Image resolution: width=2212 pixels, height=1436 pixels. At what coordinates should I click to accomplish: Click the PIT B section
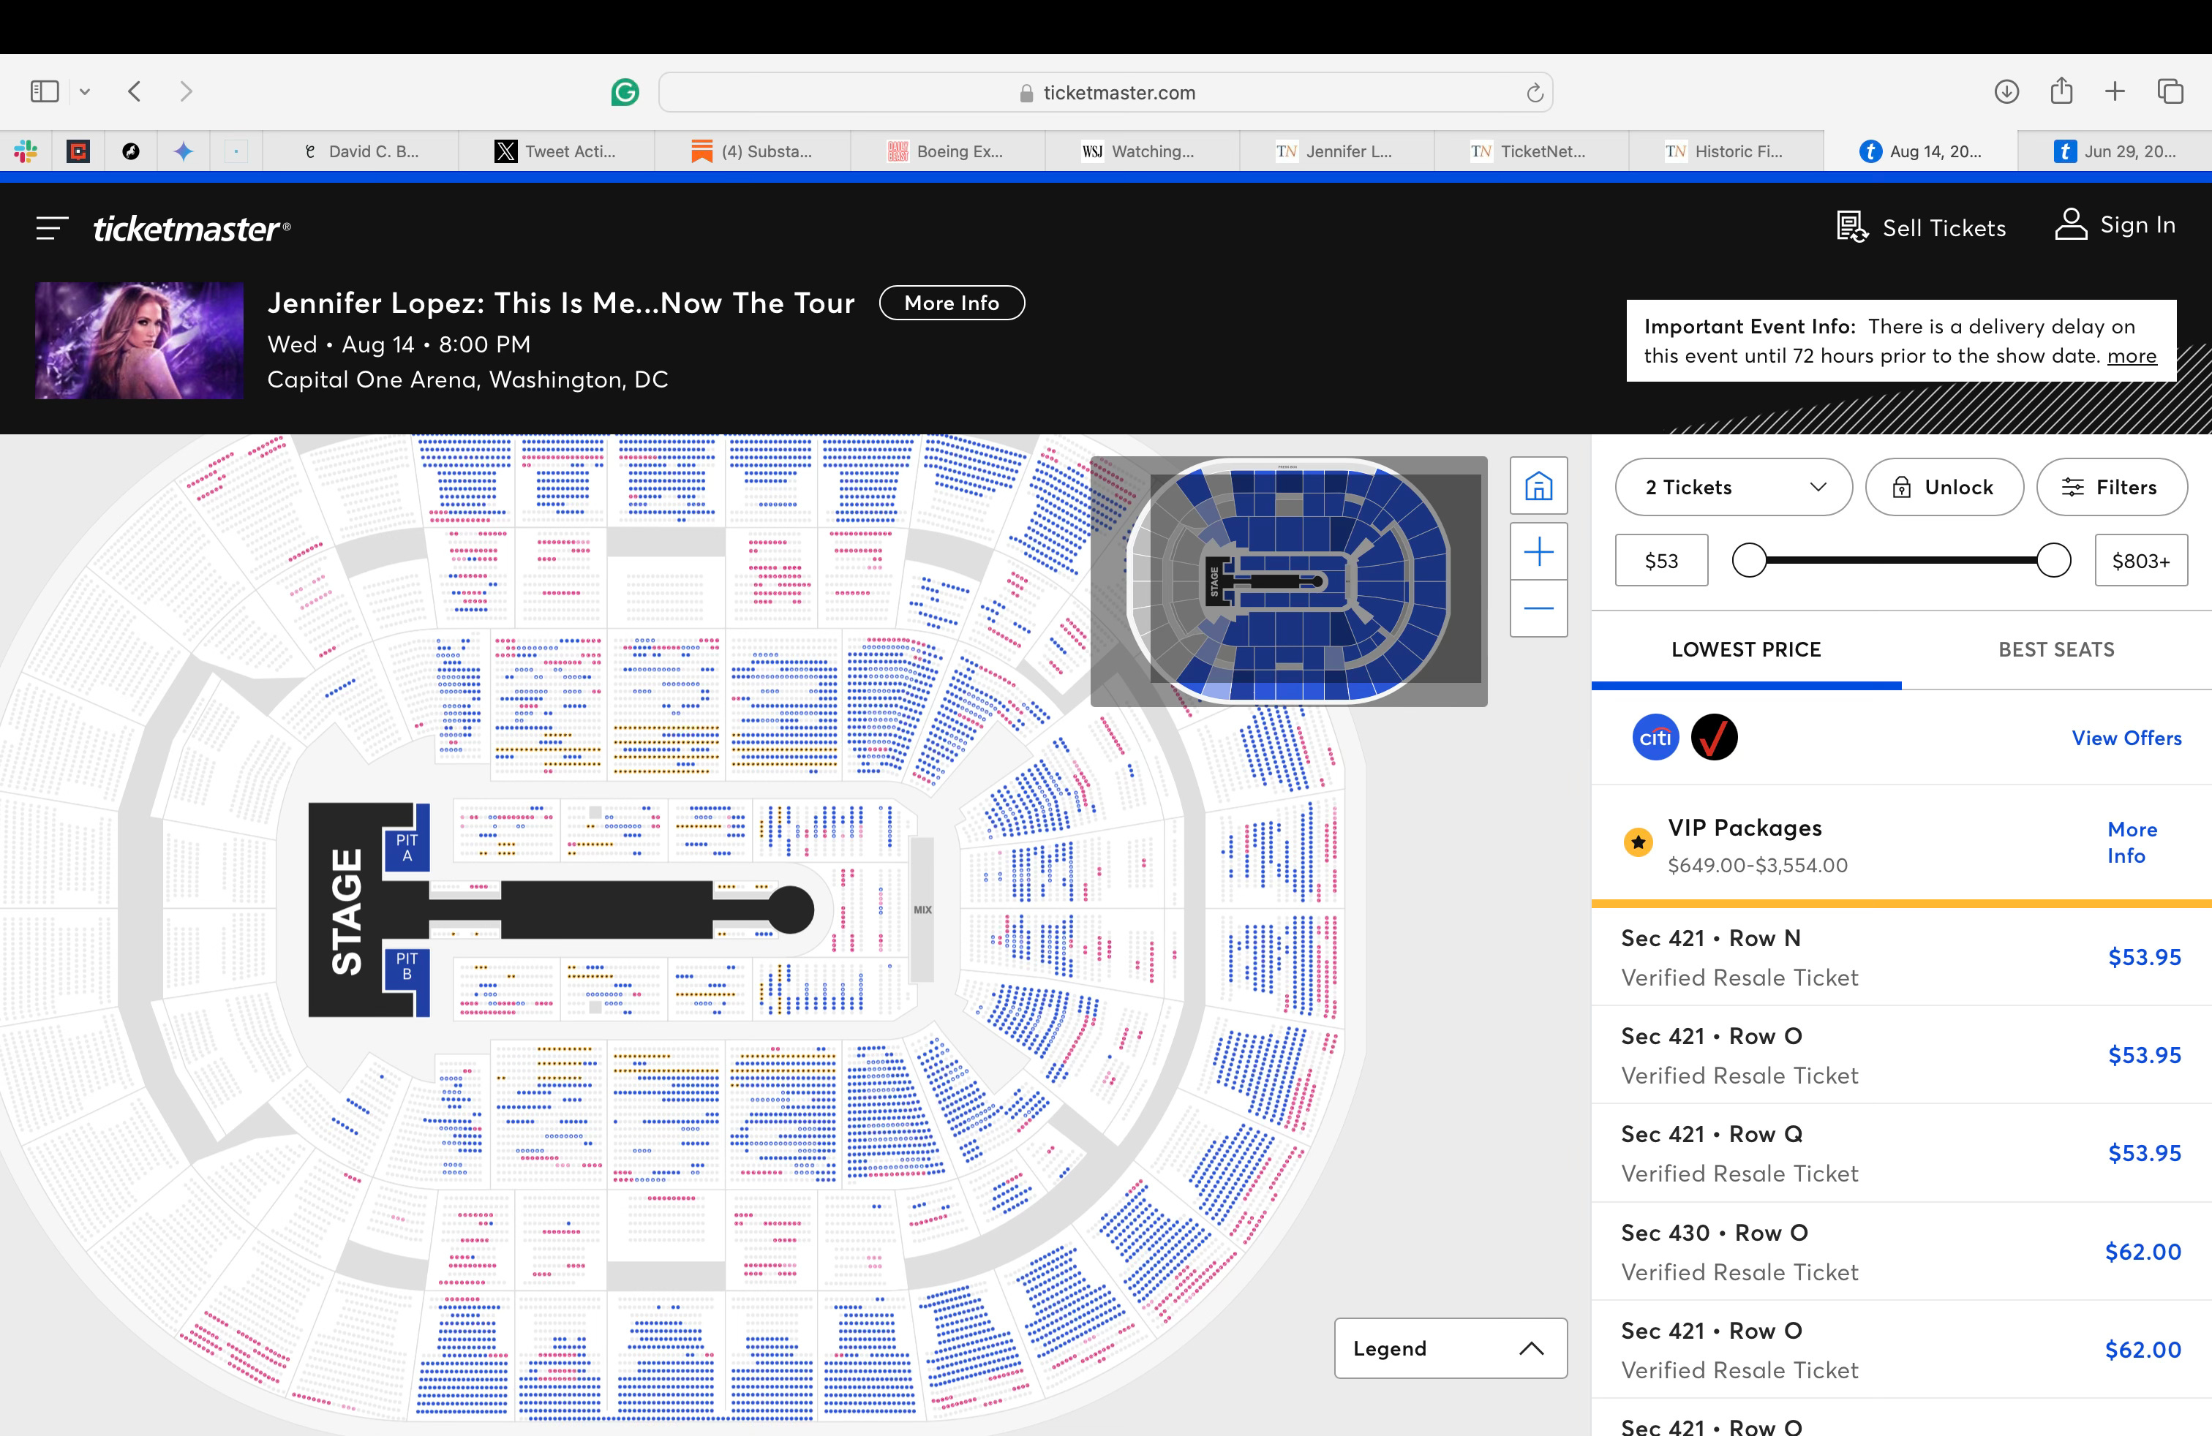407,966
